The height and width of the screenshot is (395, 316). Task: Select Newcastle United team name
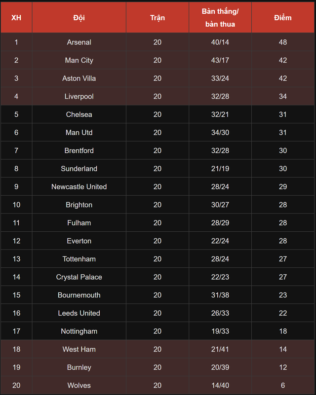79,187
